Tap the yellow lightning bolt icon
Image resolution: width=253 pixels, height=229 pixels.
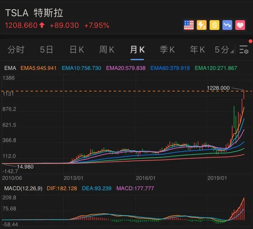pyautogui.click(x=202, y=25)
